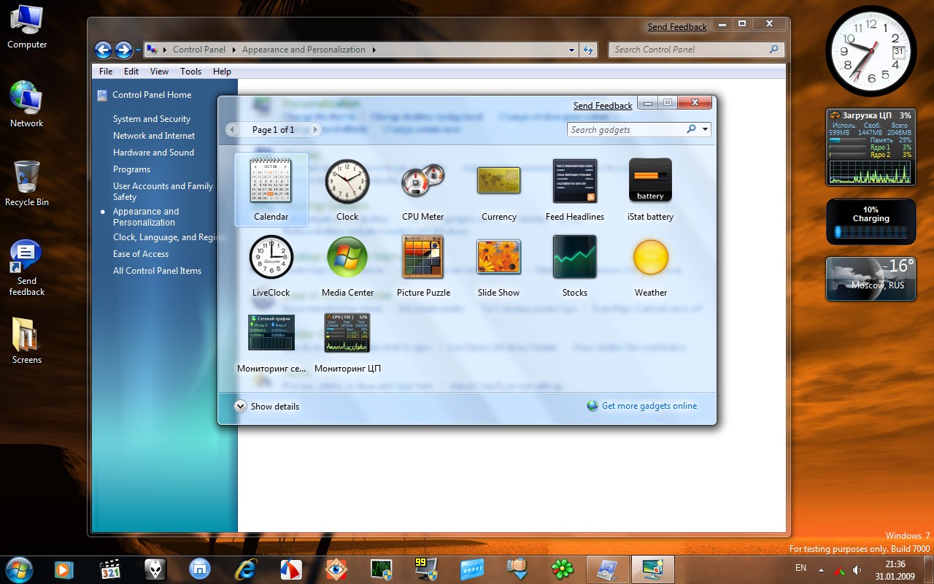Click the address bar refresh button

tap(589, 50)
